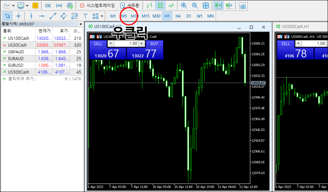Select the W1 timeframe
The image size is (328, 192).
tap(200, 16)
